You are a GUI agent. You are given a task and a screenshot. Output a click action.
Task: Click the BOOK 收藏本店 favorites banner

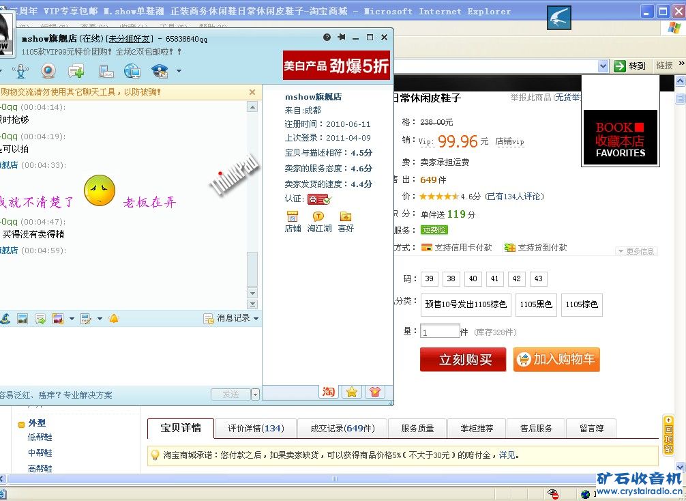pyautogui.click(x=621, y=137)
